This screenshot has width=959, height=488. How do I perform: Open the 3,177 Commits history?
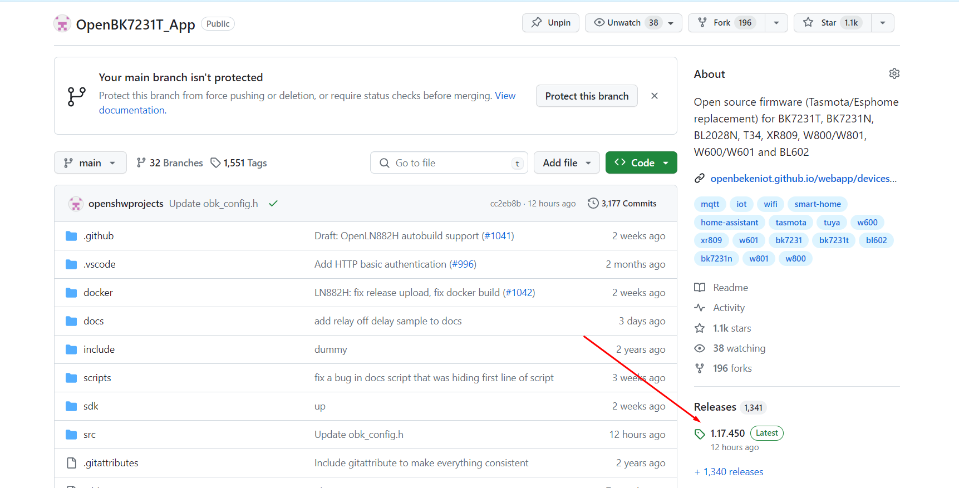point(622,204)
